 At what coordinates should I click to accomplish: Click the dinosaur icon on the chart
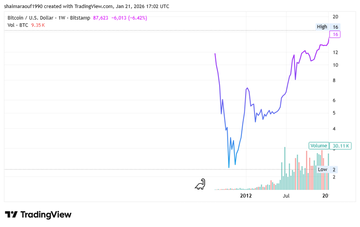coord(200,184)
